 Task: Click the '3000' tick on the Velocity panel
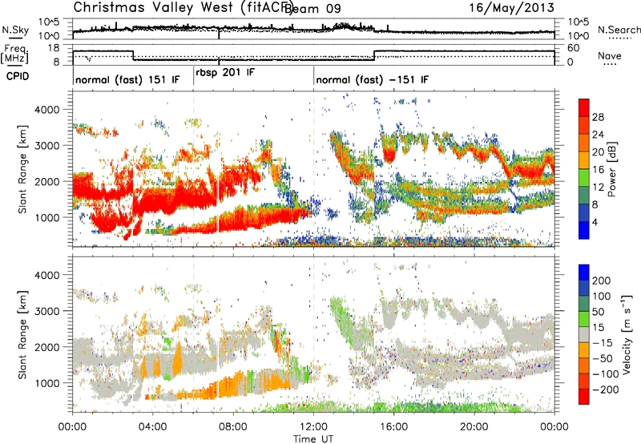tap(46, 311)
